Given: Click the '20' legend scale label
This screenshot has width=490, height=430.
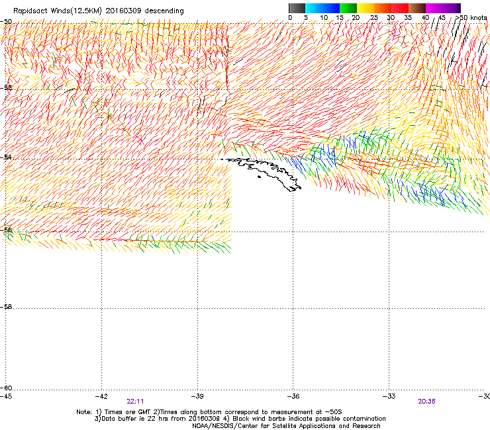Looking at the screenshot, I should point(356,18).
